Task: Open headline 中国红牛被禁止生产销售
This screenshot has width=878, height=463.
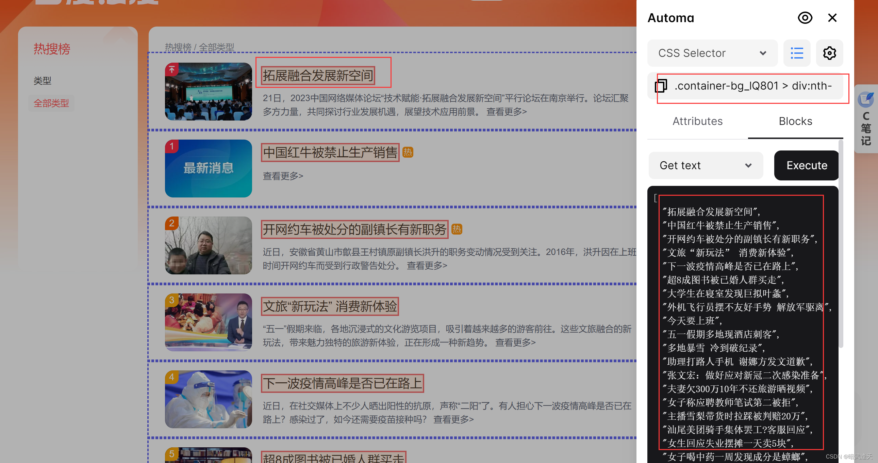Action: pos(330,152)
